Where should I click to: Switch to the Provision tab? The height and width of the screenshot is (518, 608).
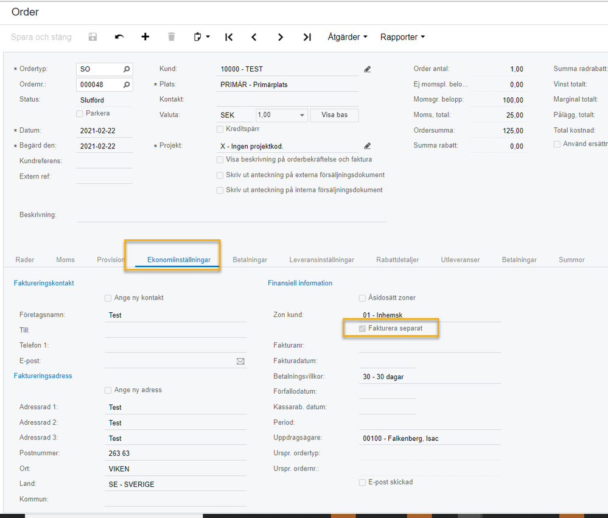click(x=111, y=260)
